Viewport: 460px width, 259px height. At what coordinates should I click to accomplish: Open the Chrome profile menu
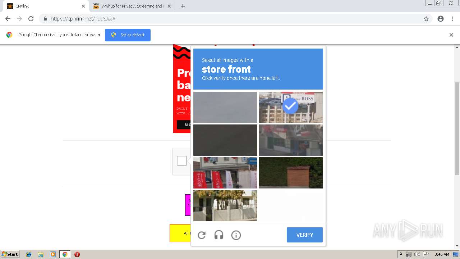click(x=441, y=19)
